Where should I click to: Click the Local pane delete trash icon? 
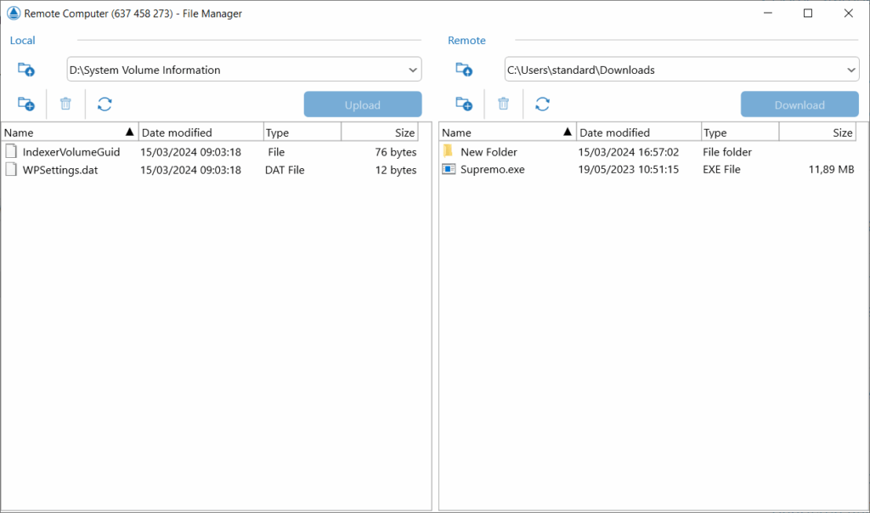point(65,104)
